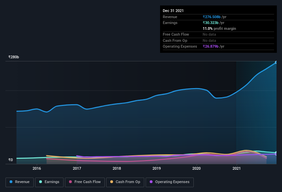
Task: Toggle the Free Cash Flow legend button
Action: (x=85, y=182)
